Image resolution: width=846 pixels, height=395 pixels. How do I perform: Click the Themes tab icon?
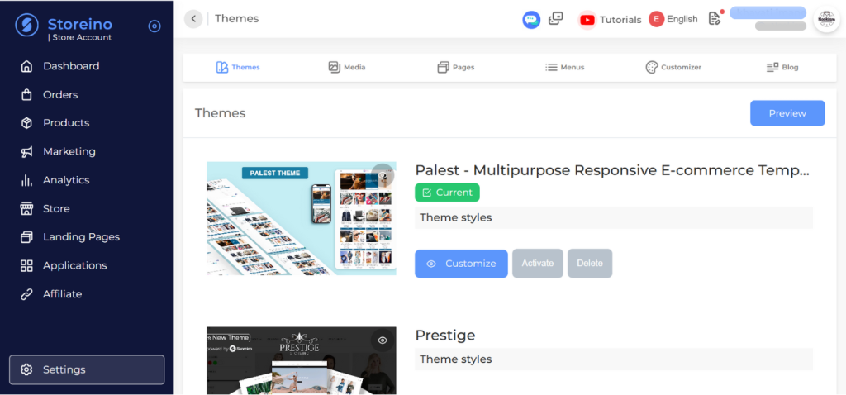point(221,68)
